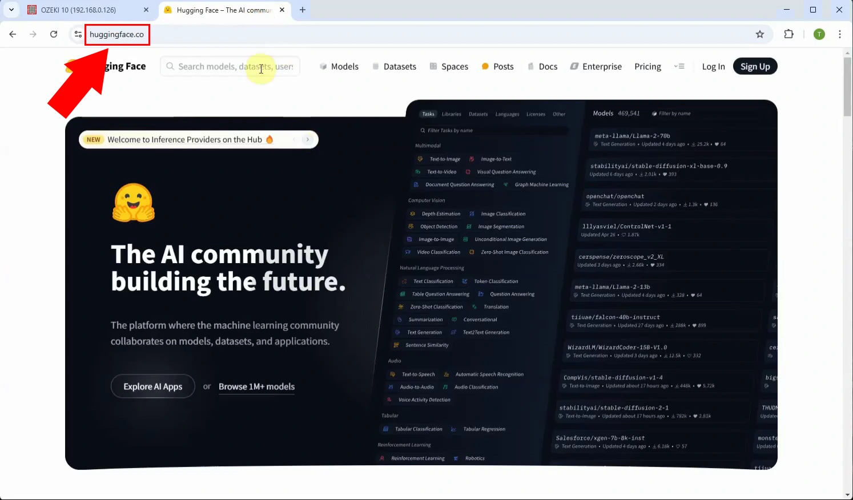Bookmark this page with star icon
The image size is (853, 500).
coord(760,34)
